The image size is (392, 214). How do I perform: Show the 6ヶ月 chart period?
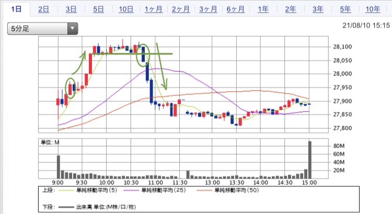coord(236,9)
